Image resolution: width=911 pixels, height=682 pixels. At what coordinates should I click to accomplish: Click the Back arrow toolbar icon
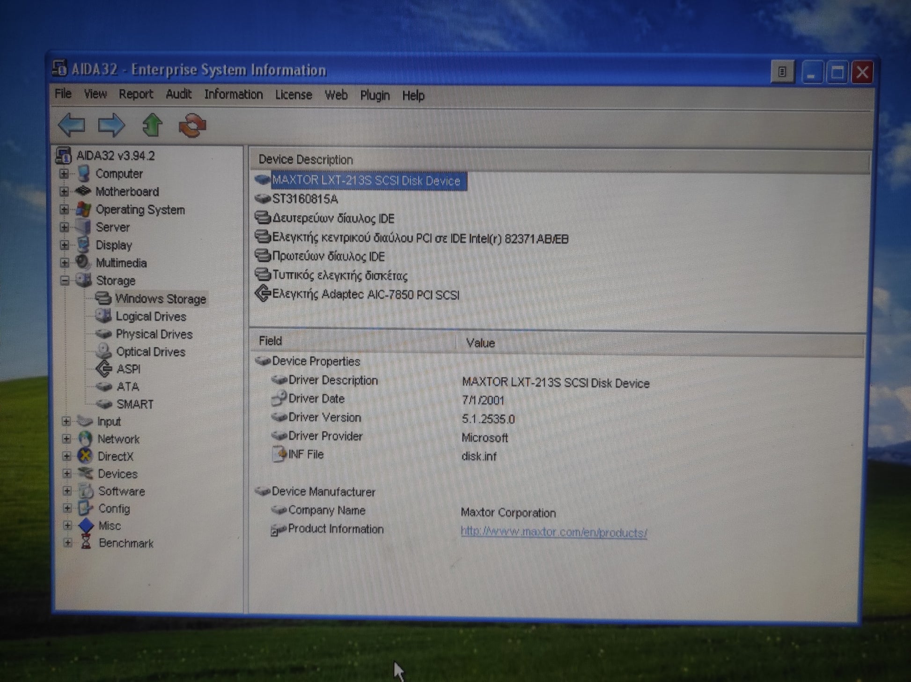click(x=72, y=125)
